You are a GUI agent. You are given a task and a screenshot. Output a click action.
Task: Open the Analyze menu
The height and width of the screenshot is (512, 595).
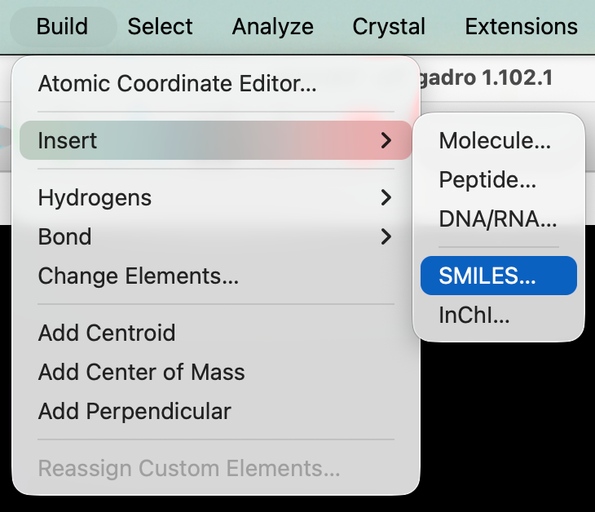pos(272,26)
